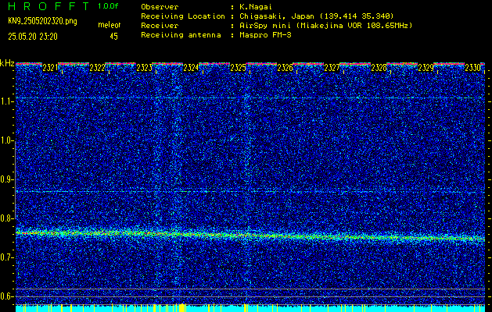
Task: Click the 2328 time marker
Action: (379, 68)
